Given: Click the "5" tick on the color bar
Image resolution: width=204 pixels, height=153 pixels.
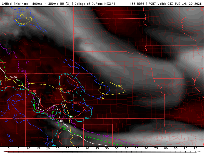Looking at the screenshot, I should (x=18, y=148).
